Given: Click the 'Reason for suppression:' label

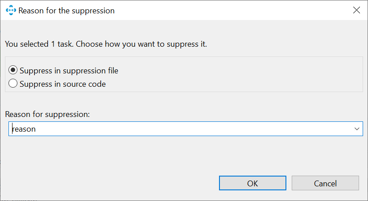Looking at the screenshot, I should point(47,114).
